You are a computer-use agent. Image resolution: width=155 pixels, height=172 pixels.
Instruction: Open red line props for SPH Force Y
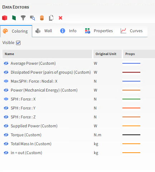pyautogui.click(x=131, y=108)
